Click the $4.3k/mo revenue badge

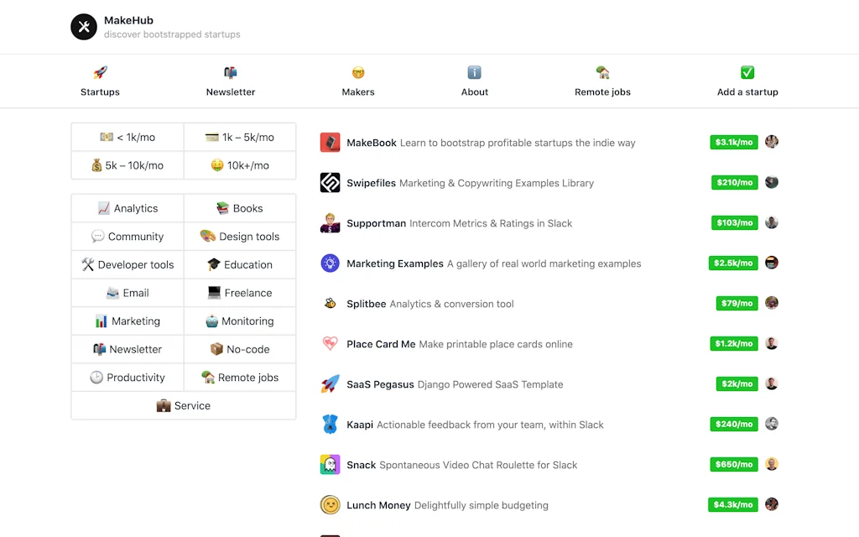coord(733,504)
